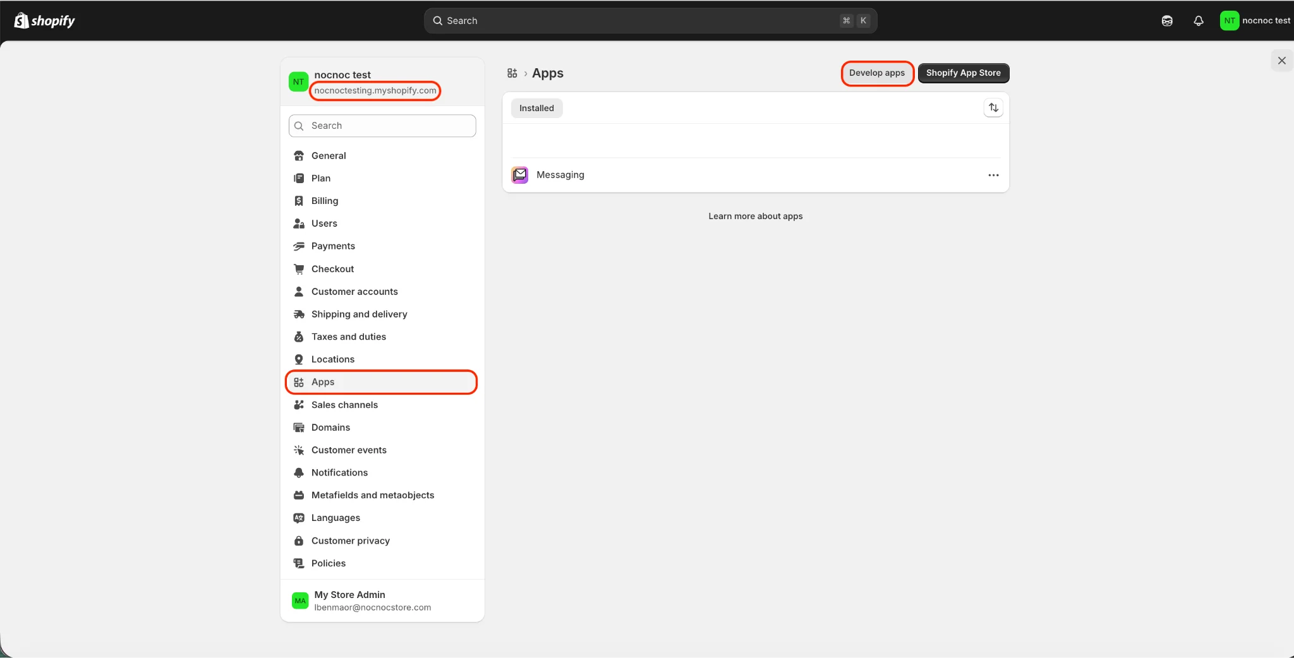The width and height of the screenshot is (1294, 658).
Task: Open Notifications settings
Action: 382,473
